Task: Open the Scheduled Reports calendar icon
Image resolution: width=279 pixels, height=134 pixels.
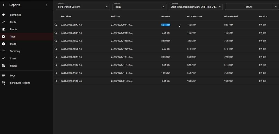Action: click(4, 83)
